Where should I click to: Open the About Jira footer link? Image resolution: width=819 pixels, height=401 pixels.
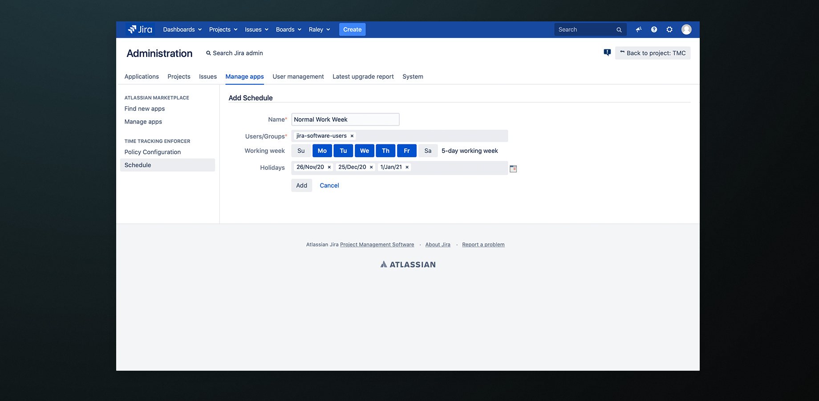click(438, 245)
